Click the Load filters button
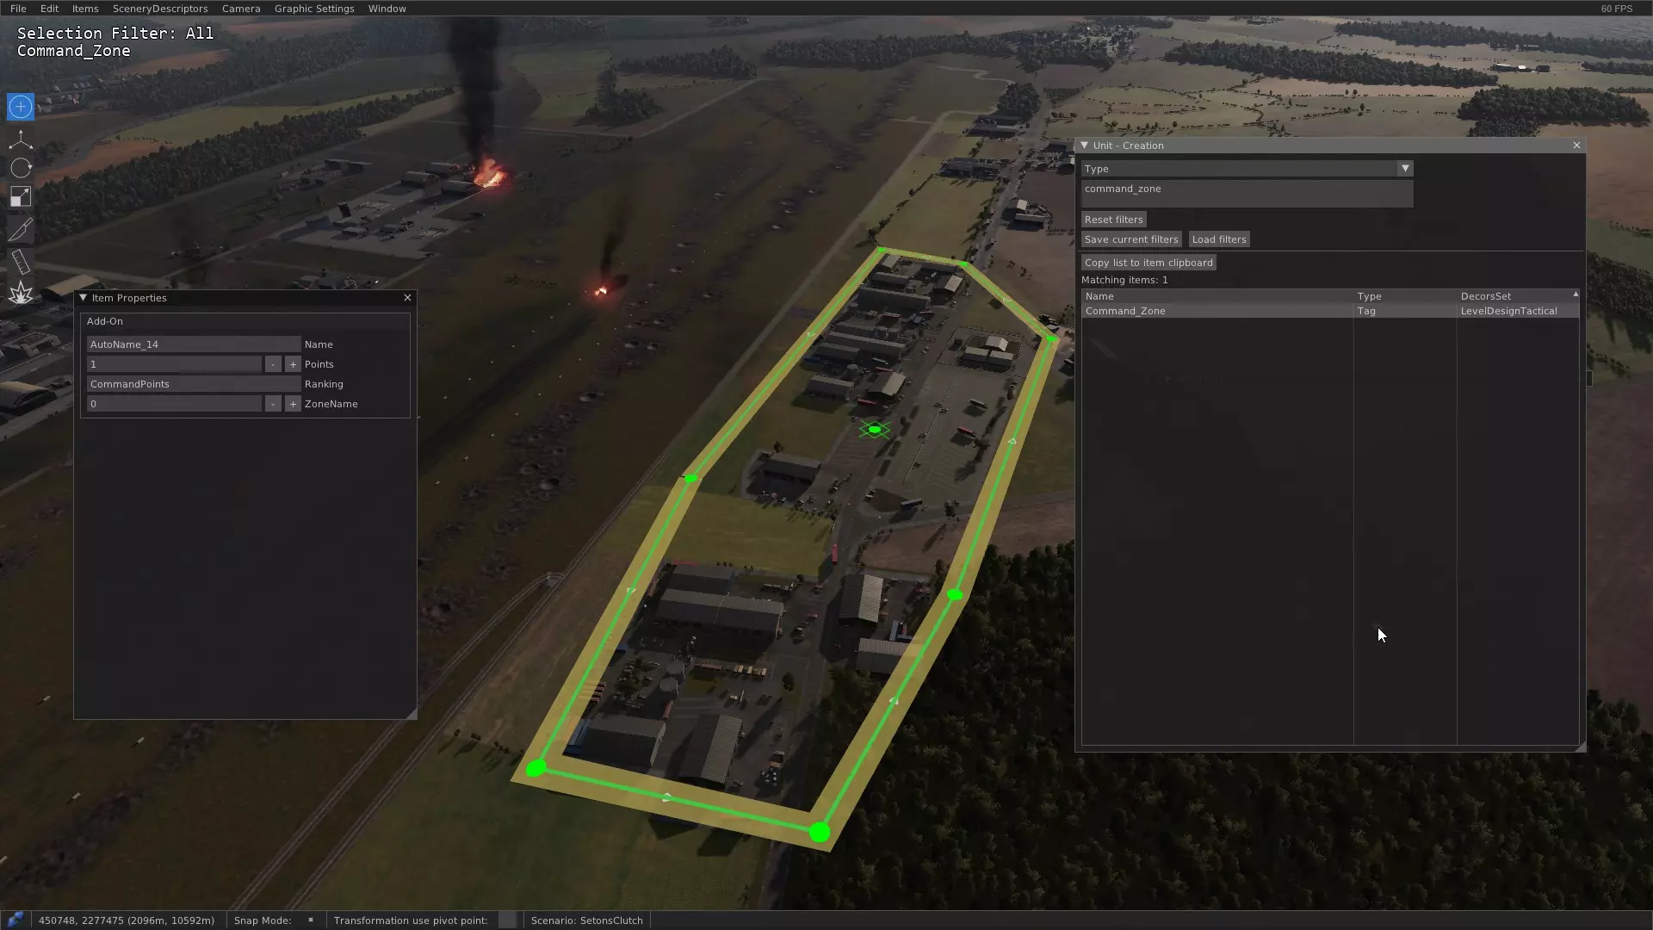 pos(1218,239)
